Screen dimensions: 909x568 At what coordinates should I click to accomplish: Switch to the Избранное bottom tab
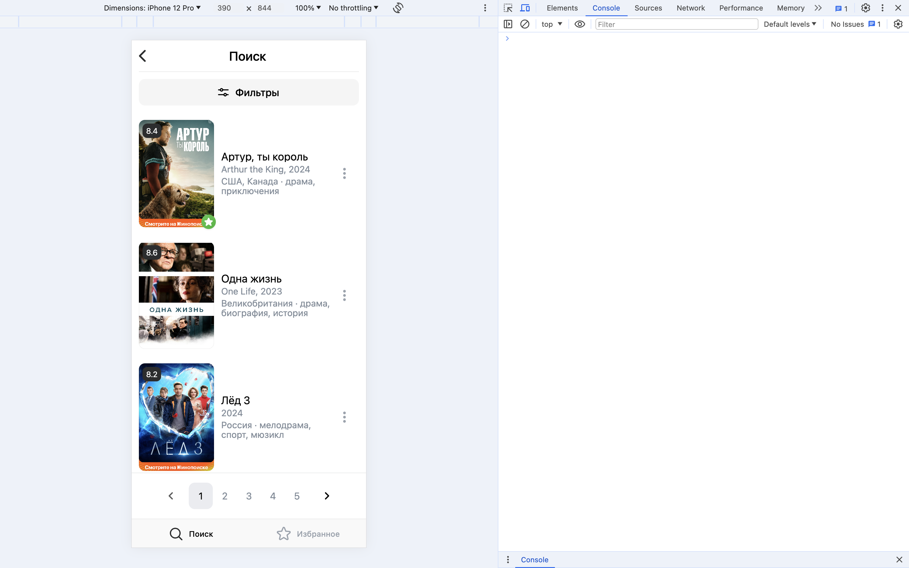(x=308, y=534)
